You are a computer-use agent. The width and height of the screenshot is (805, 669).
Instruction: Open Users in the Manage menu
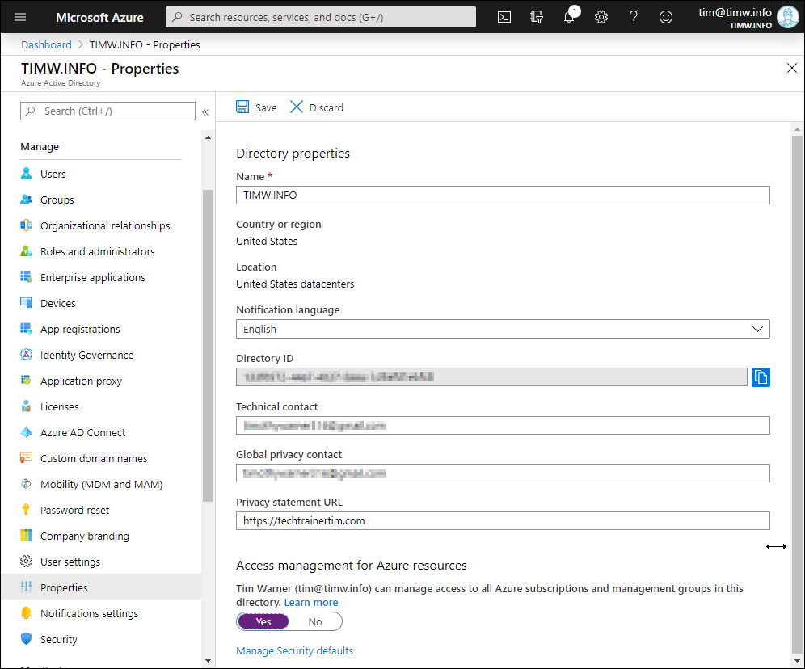(53, 174)
